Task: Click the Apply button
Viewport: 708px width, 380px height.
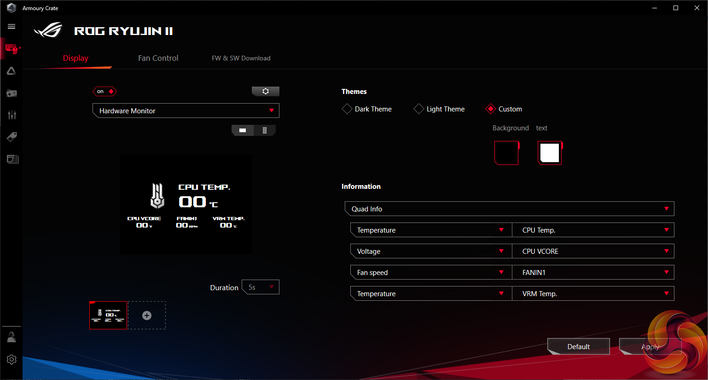Action: [x=650, y=346]
